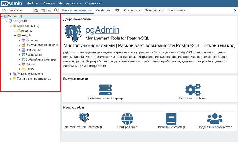Click the Filtered Rows toolbar icon
The image size is (238, 142).
[x=49, y=10]
